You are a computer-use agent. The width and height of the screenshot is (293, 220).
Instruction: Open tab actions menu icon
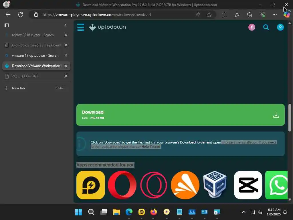point(7,25)
